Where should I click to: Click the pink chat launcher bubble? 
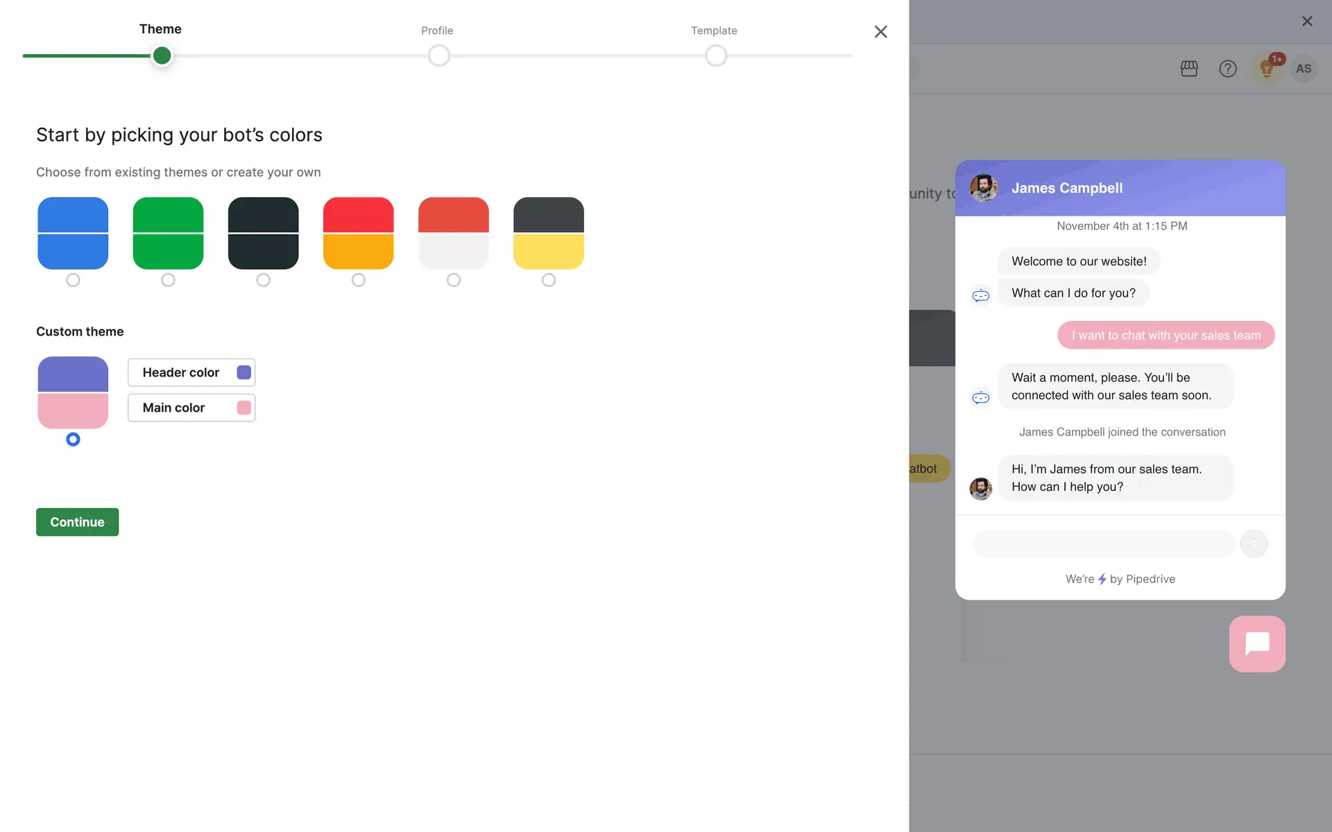(x=1257, y=643)
